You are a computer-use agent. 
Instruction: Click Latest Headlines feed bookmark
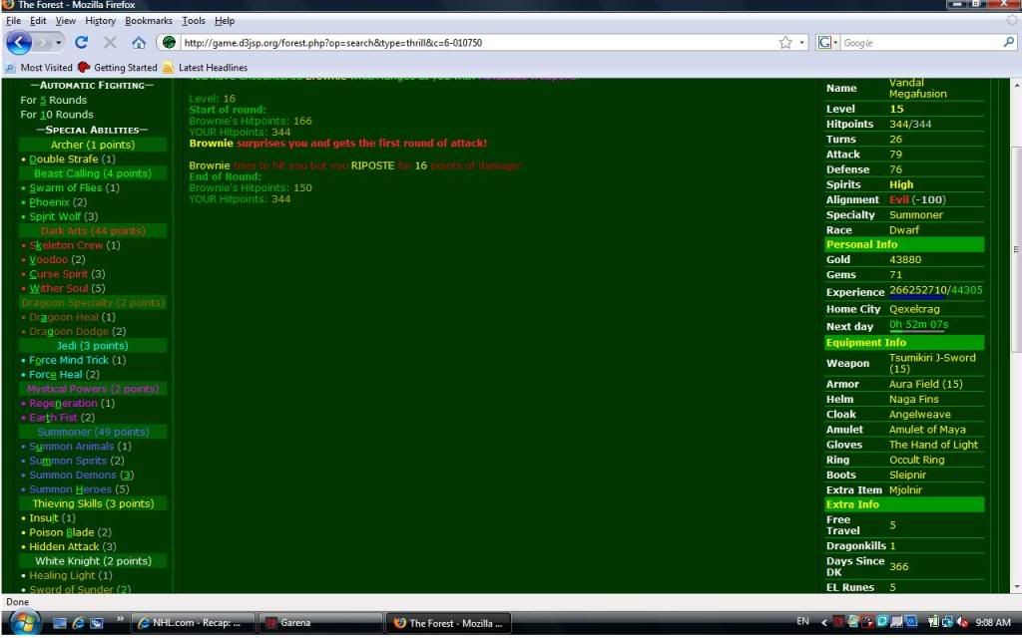click(x=221, y=68)
